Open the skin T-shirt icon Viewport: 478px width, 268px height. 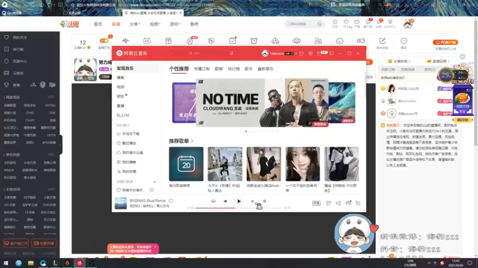[x=302, y=53]
